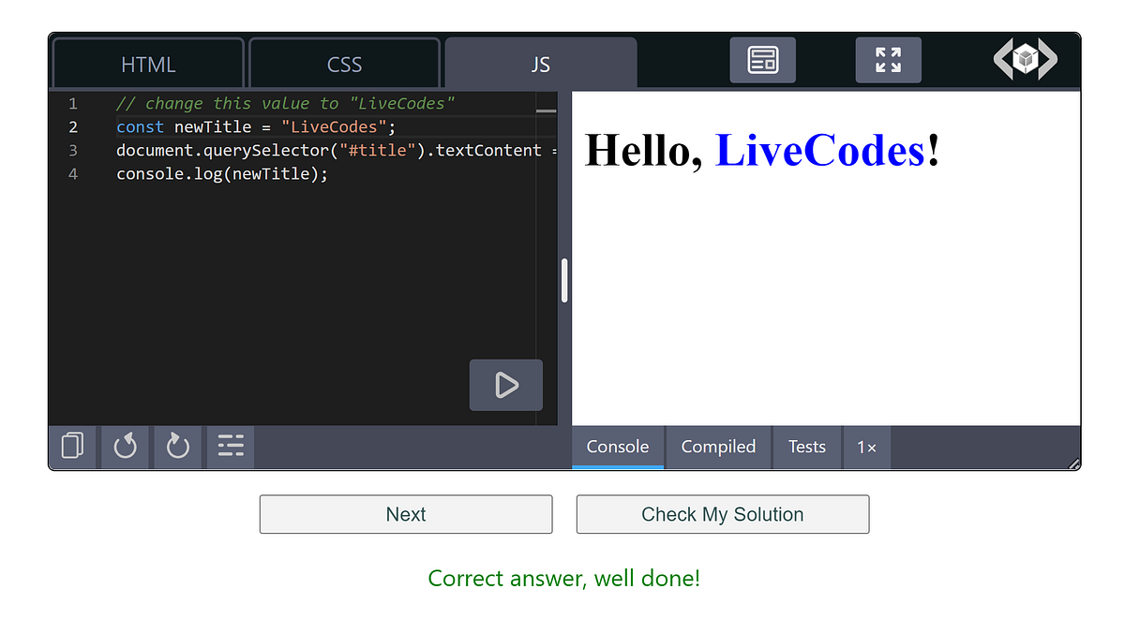Enter fullscreen mode
This screenshot has width=1125, height=633.
coord(888,59)
